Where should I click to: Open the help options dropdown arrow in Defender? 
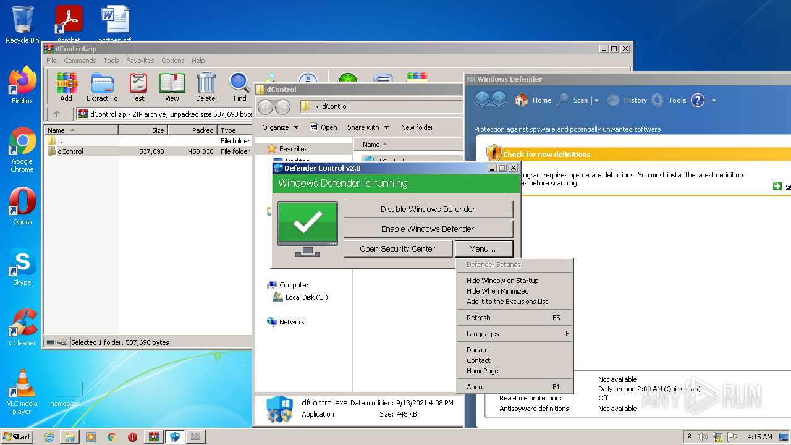coord(713,100)
